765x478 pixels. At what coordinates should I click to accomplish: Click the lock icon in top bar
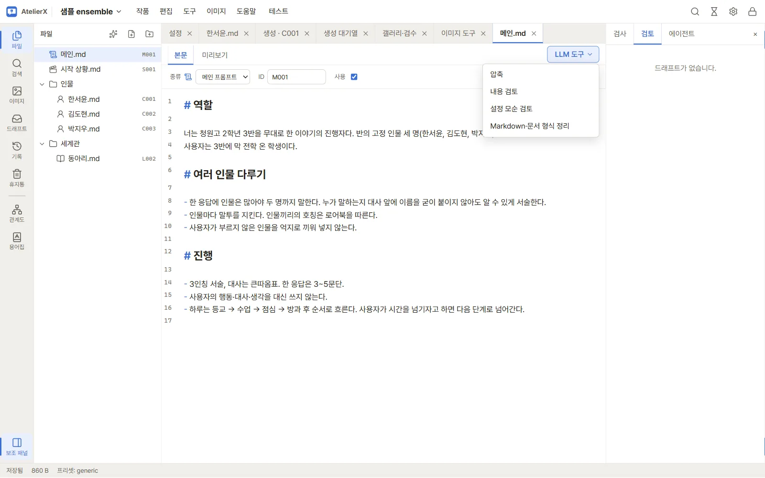(753, 11)
